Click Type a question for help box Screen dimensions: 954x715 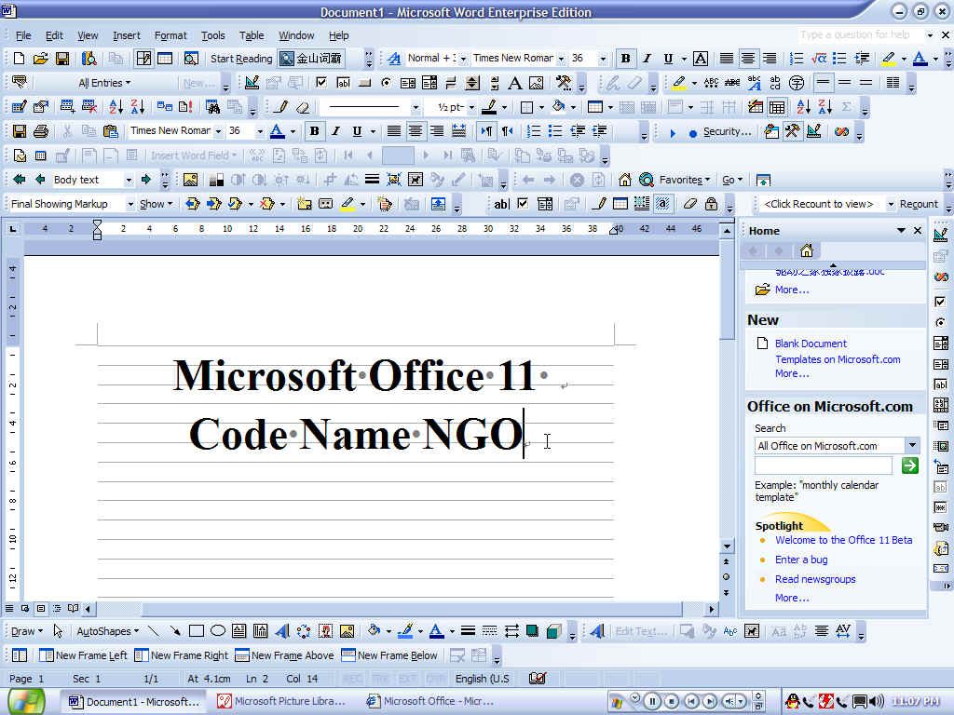tap(859, 35)
